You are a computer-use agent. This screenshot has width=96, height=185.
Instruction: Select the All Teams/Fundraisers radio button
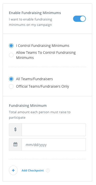[11, 79]
